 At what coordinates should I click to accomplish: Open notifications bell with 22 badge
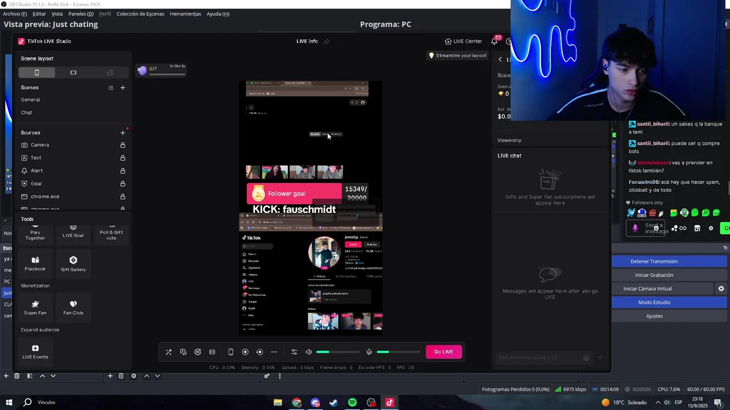pyautogui.click(x=495, y=40)
